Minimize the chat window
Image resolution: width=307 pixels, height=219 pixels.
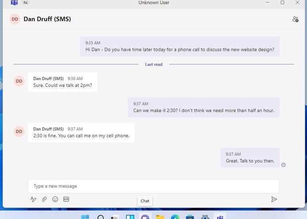[268, 2]
